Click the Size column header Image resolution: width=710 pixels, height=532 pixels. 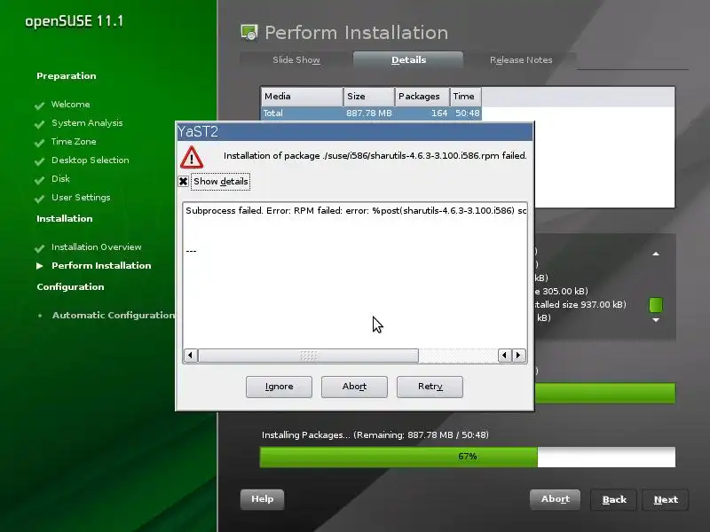pos(369,97)
